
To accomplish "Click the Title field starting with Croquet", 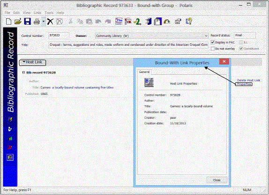I will pyautogui.click(x=128, y=45).
